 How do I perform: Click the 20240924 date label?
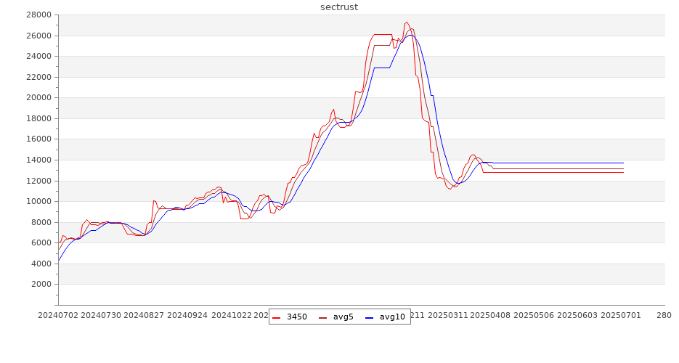[187, 316]
